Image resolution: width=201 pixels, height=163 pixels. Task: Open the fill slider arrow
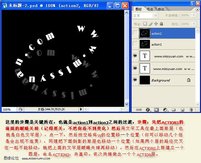click(x=194, y=24)
